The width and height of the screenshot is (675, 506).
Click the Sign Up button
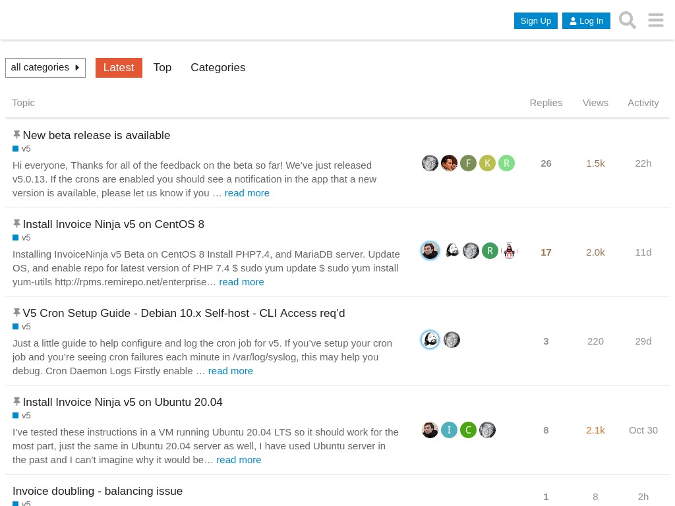pos(535,20)
